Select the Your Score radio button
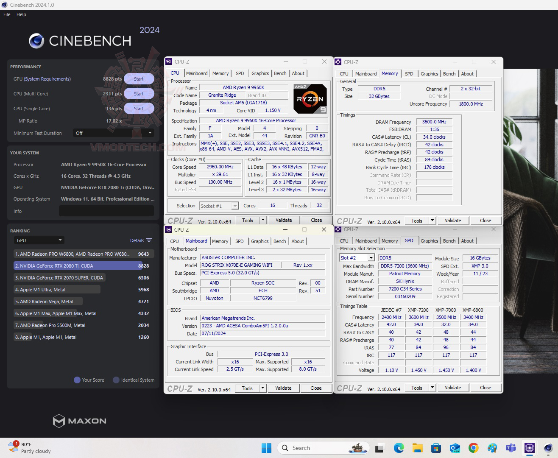The image size is (558, 458). tap(77, 380)
